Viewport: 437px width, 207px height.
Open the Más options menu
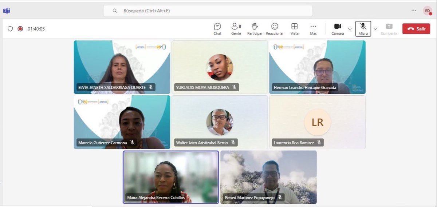(313, 29)
